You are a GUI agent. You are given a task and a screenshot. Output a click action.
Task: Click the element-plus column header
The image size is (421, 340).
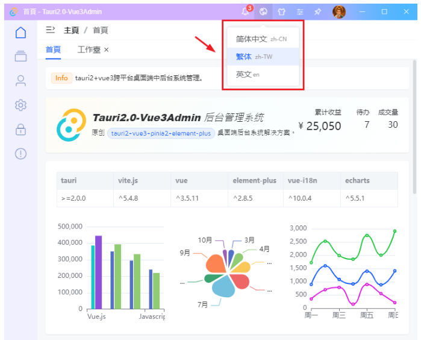[254, 181]
